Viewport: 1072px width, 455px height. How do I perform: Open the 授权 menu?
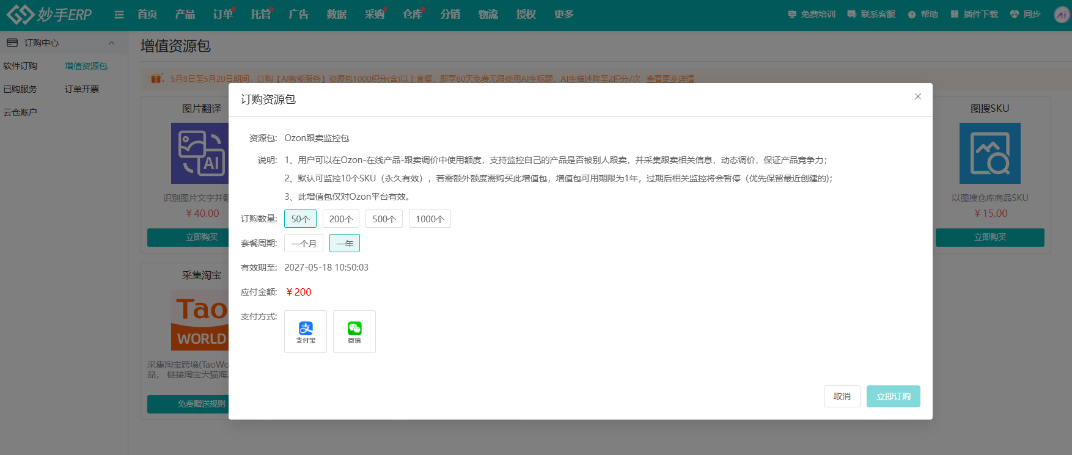(x=526, y=14)
